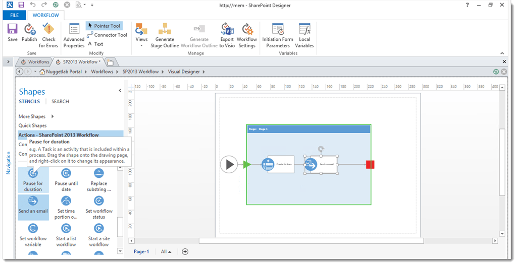The height and width of the screenshot is (265, 517).
Task: Select the Connector Tool
Action: click(107, 35)
